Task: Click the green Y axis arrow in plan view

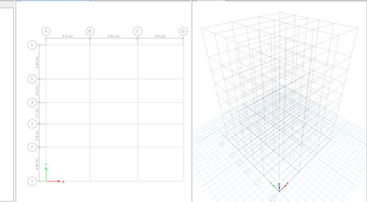Action: point(46,174)
